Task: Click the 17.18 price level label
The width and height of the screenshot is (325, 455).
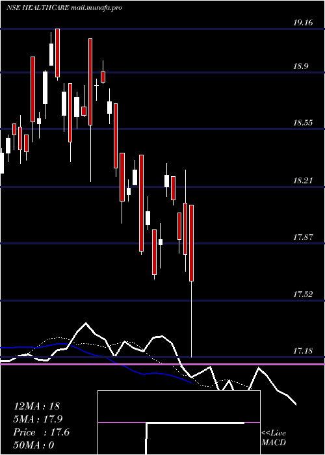Action: pos(303,351)
